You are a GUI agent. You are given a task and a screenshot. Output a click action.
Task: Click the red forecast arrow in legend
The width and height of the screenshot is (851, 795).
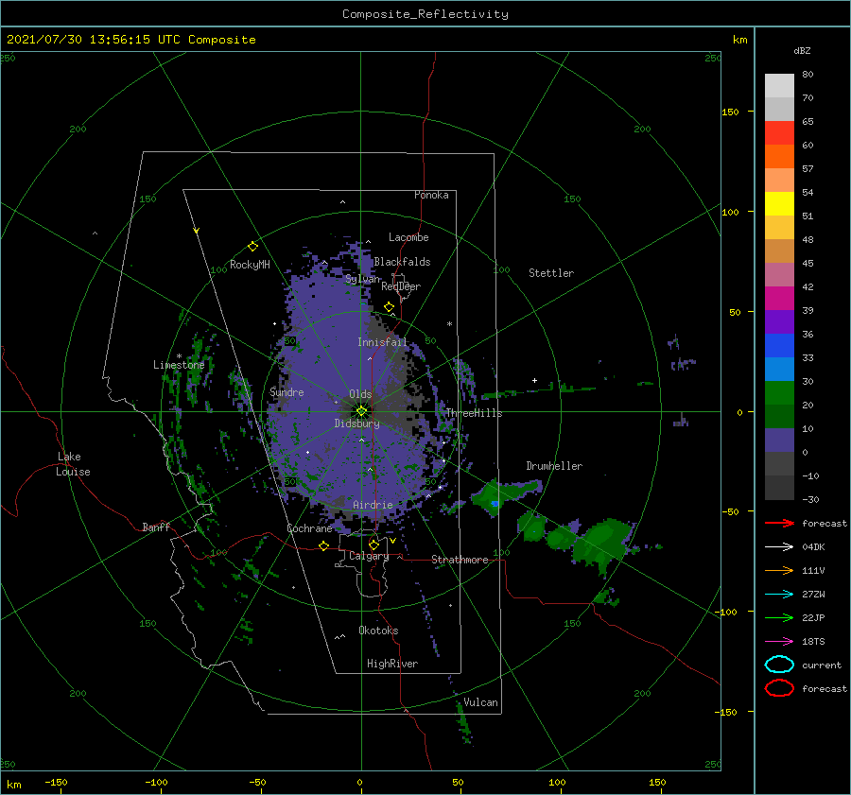click(x=779, y=523)
